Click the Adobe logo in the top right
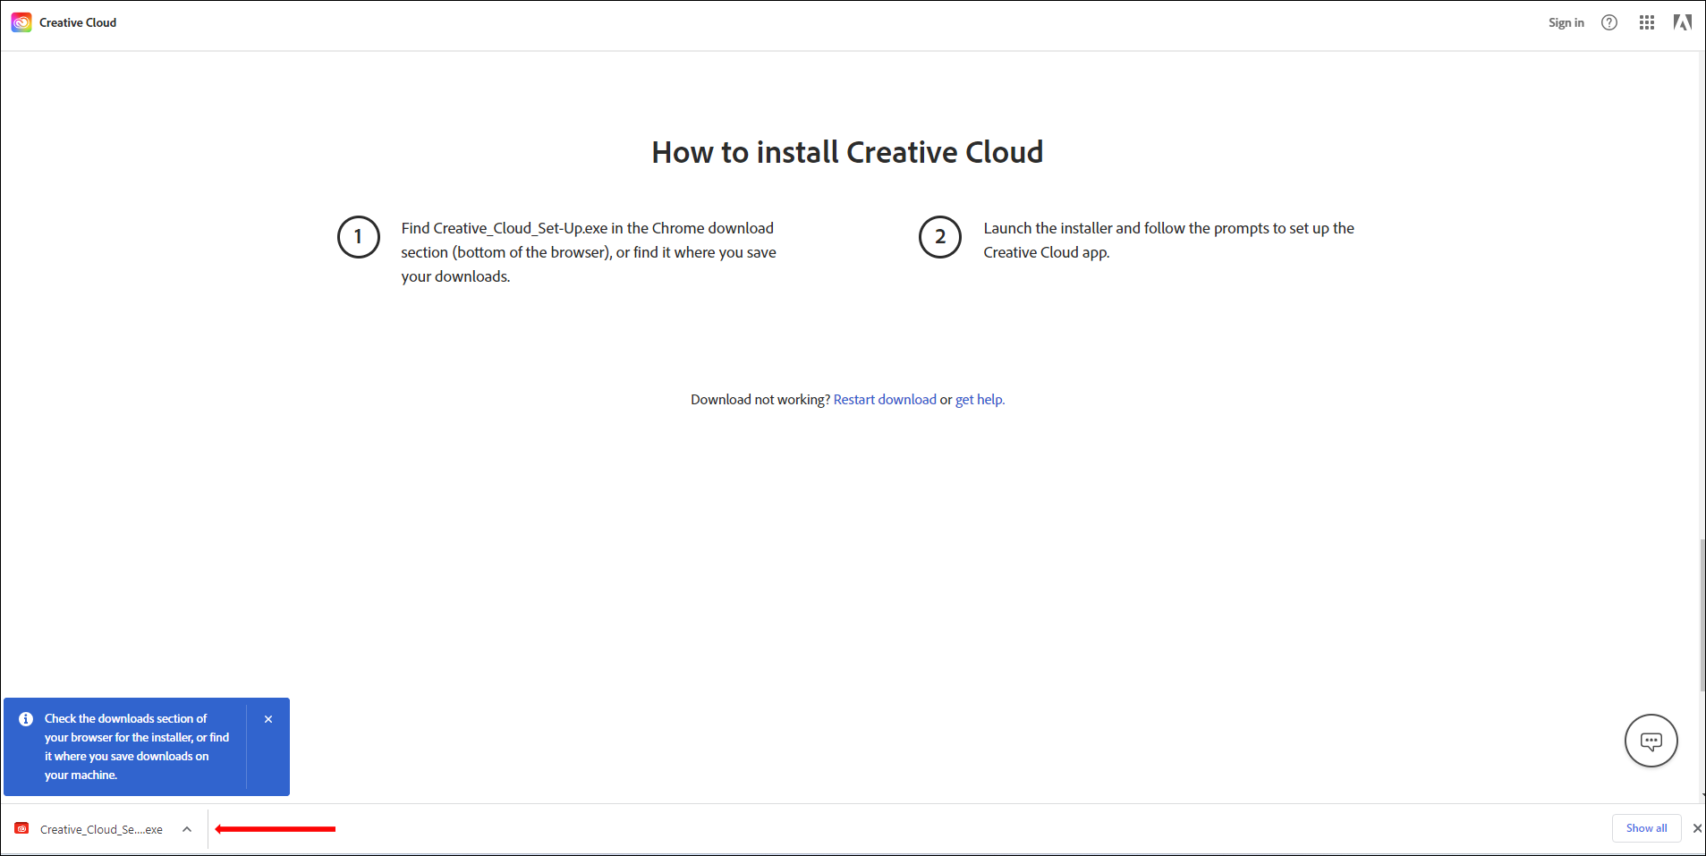Screen dimensions: 1706x856 coord(1683,22)
